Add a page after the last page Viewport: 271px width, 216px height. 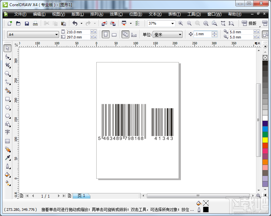69,196
